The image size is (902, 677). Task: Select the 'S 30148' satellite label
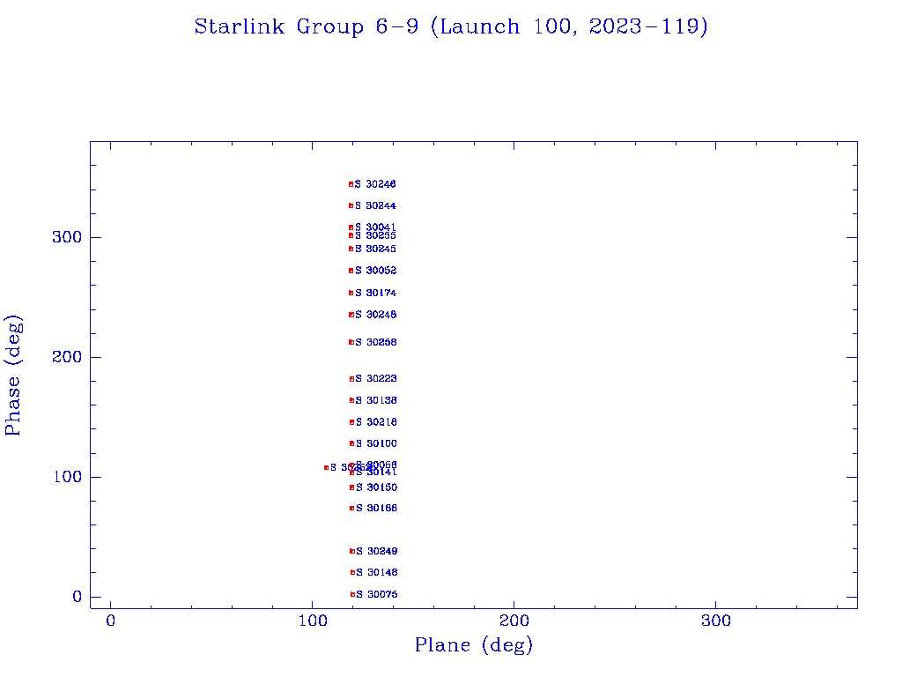376,573
